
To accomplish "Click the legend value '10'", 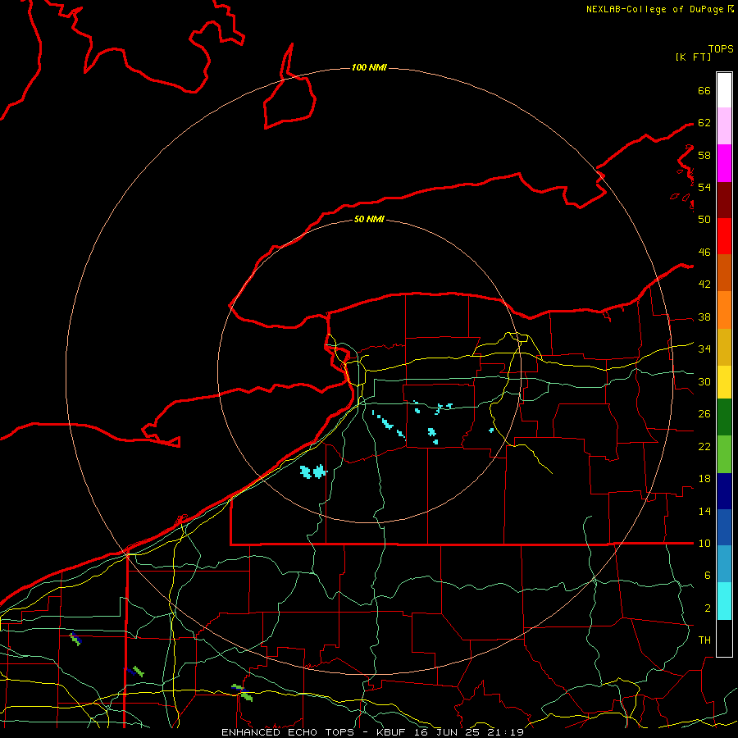I will coord(704,544).
